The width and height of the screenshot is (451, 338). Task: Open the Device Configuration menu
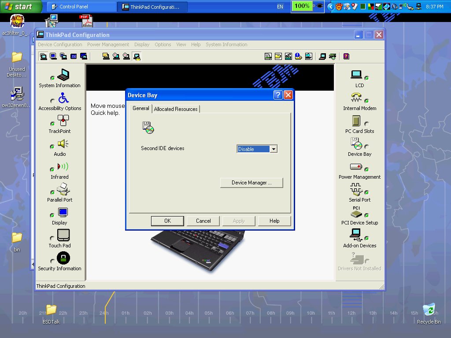(60, 44)
